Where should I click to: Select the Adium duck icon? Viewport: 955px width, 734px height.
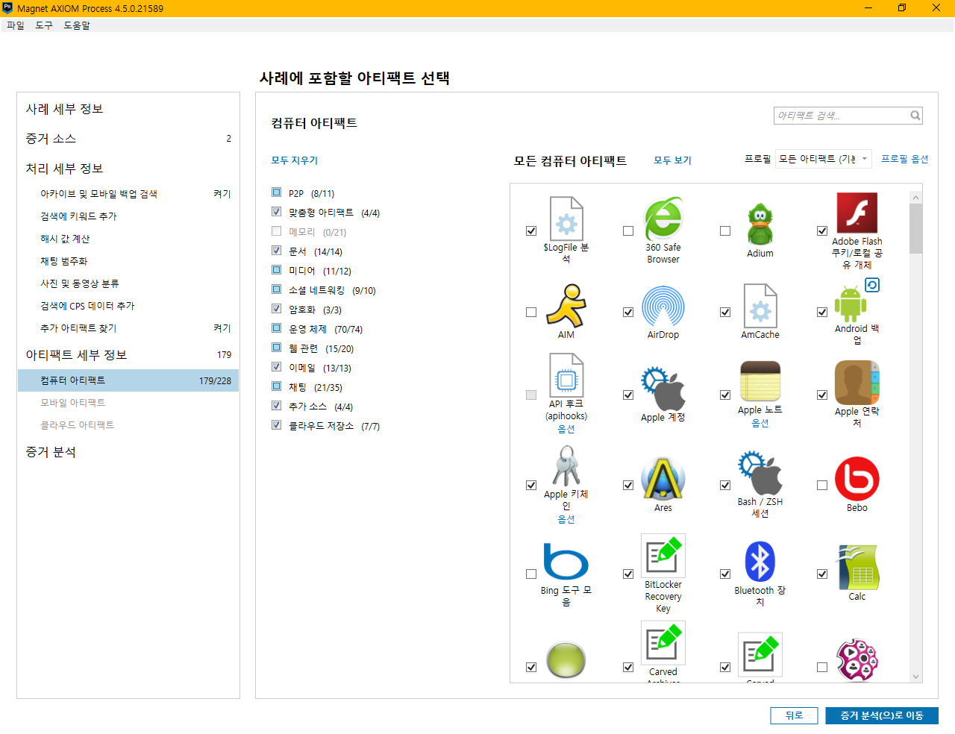click(760, 224)
